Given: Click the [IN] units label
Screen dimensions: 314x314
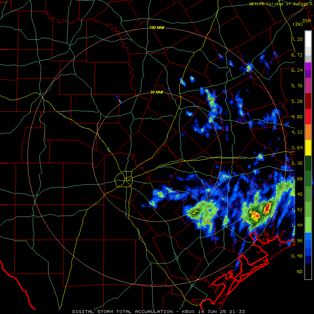Looking at the screenshot, I should coord(298,24).
